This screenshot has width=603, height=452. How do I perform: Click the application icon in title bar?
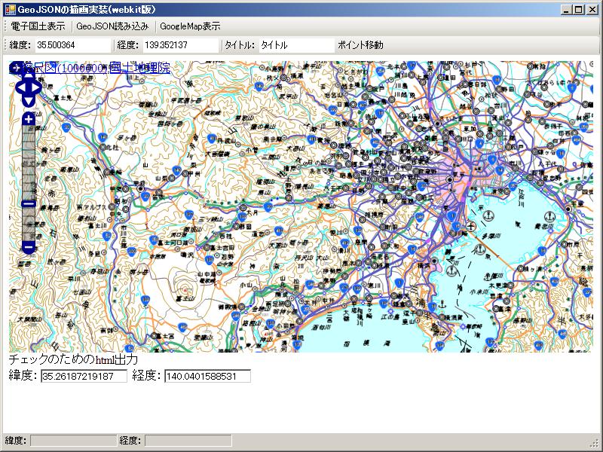[9, 8]
